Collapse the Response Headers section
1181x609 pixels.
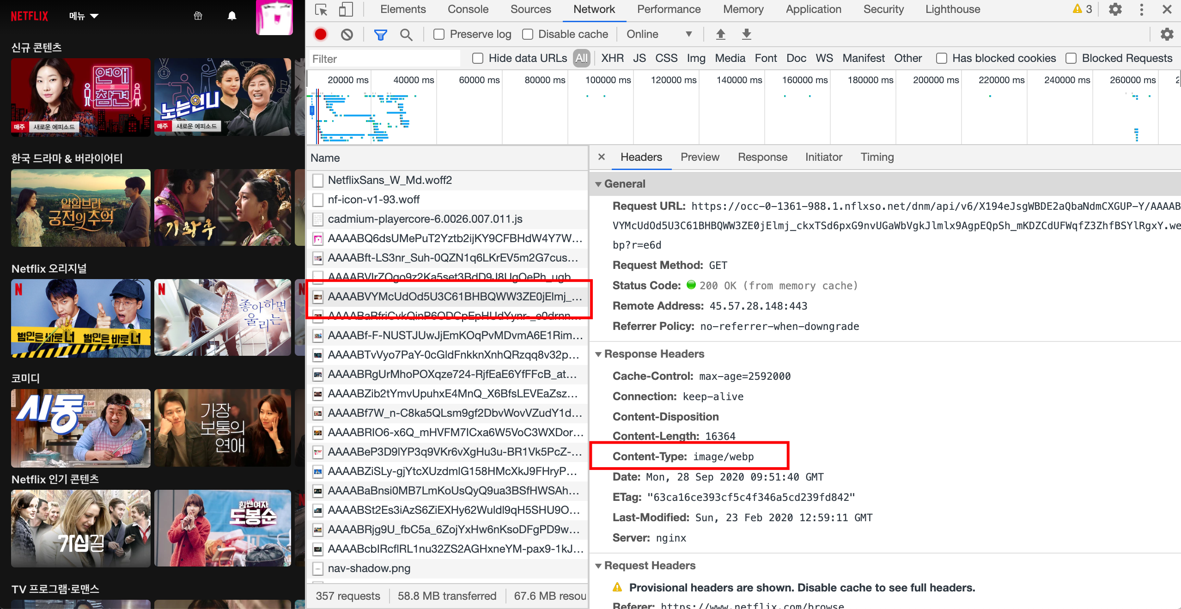tap(599, 354)
